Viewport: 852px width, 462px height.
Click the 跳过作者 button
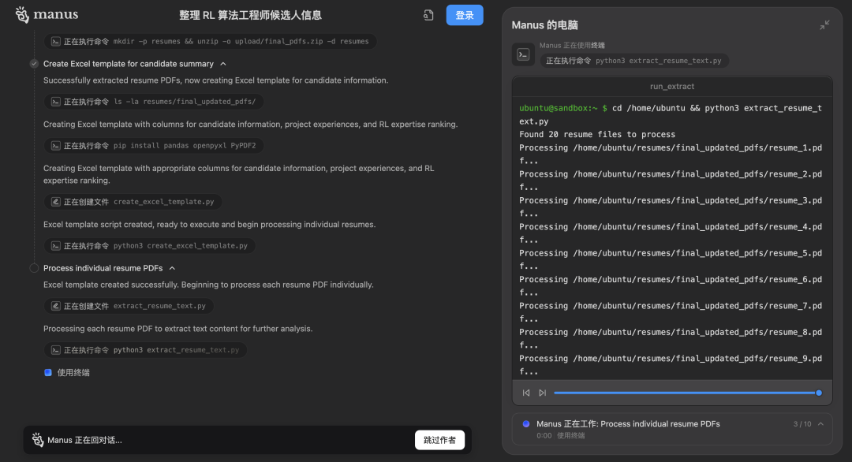tap(439, 440)
